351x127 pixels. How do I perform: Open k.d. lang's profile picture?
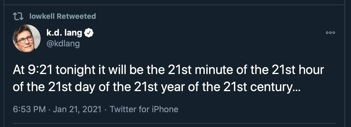click(x=26, y=38)
